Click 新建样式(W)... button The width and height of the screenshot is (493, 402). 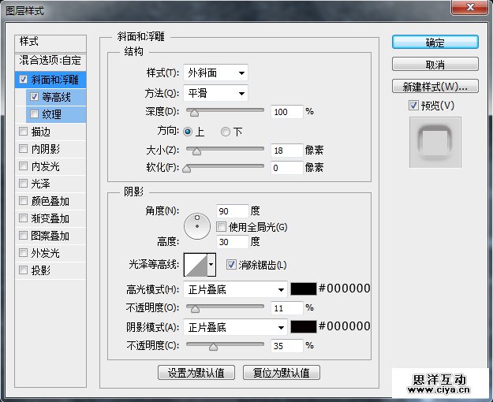(435, 86)
